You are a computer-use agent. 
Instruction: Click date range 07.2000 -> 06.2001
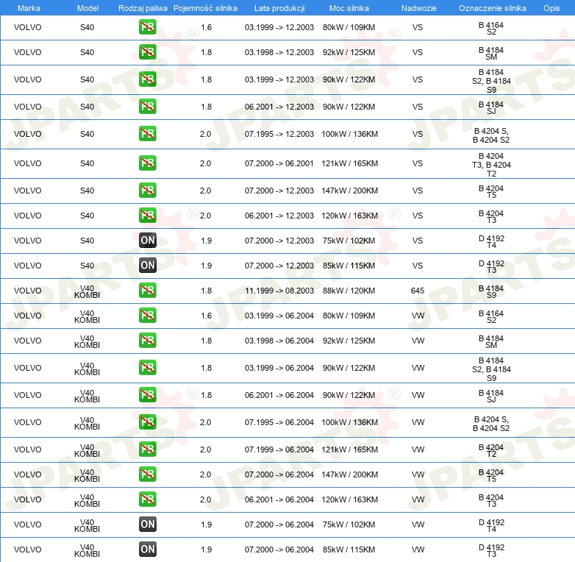coord(279,163)
